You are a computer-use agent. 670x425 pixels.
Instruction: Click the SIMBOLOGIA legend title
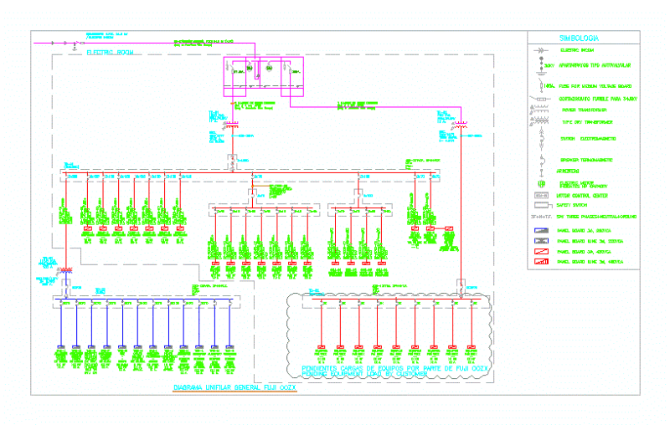(579, 38)
